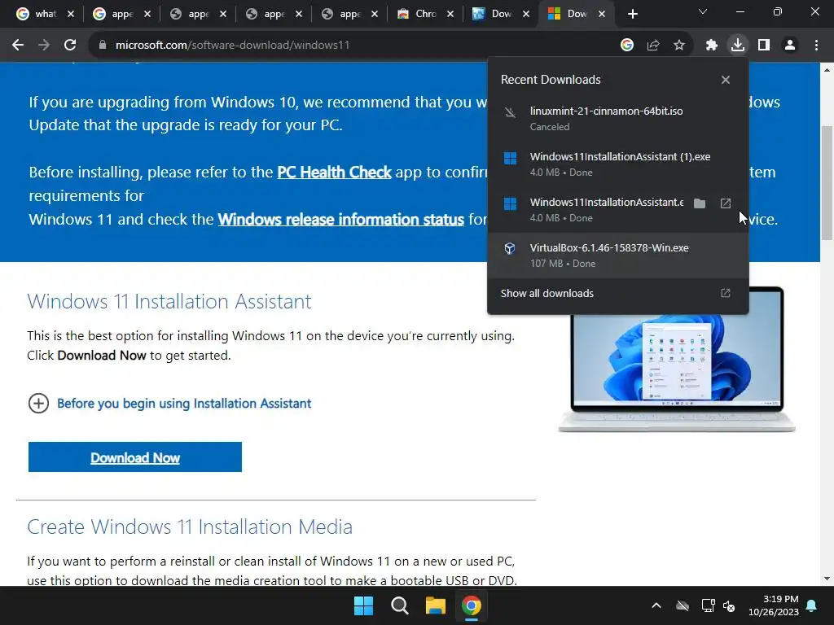Open File Explorer from the taskbar
Viewport: 834px width, 625px height.
click(435, 605)
